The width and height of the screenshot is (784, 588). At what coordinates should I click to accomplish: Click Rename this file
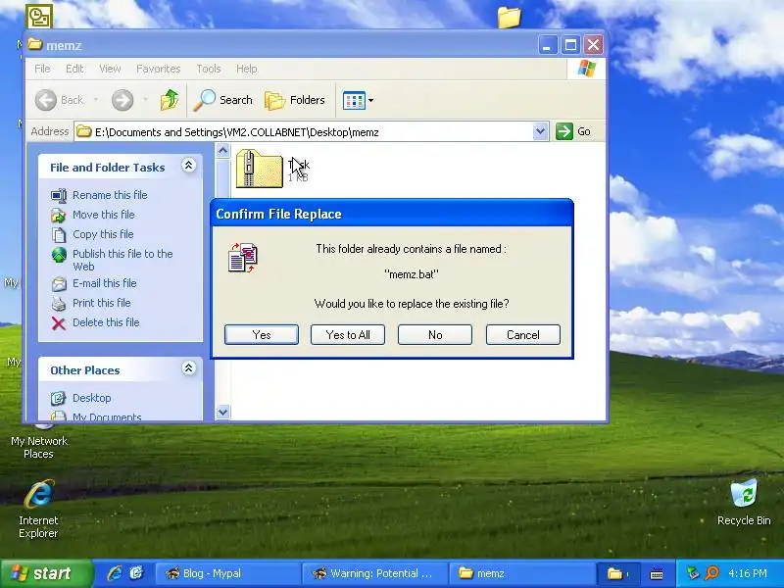click(110, 195)
